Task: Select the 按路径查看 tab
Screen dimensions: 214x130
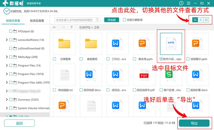Action: 13,20
